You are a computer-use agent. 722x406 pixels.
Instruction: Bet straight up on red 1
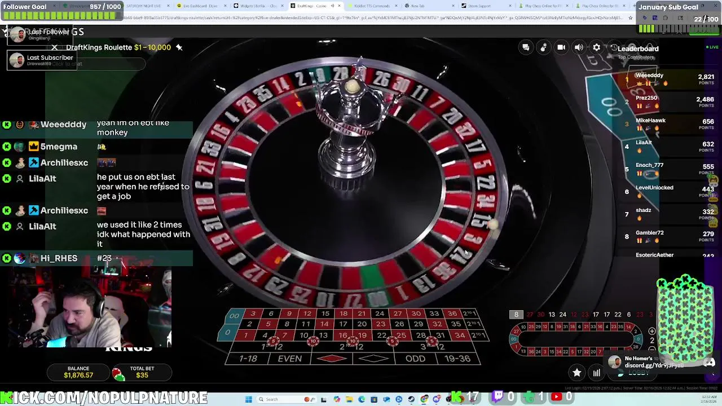click(245, 336)
